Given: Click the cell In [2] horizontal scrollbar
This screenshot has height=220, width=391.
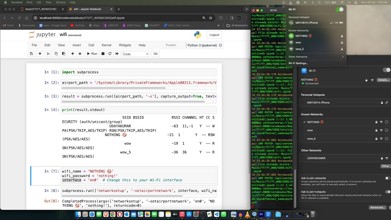Looking at the screenshot, I should 114,88.
